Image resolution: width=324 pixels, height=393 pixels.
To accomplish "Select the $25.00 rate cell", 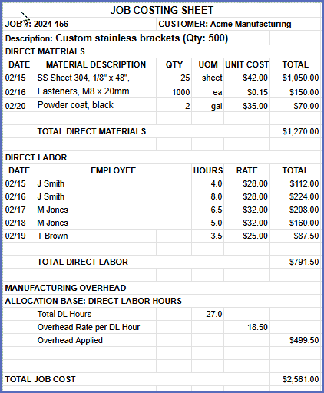I will coord(247,236).
